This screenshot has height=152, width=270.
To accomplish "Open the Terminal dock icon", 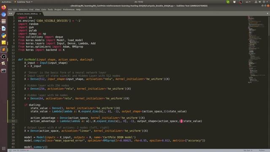I will tap(4, 71).
